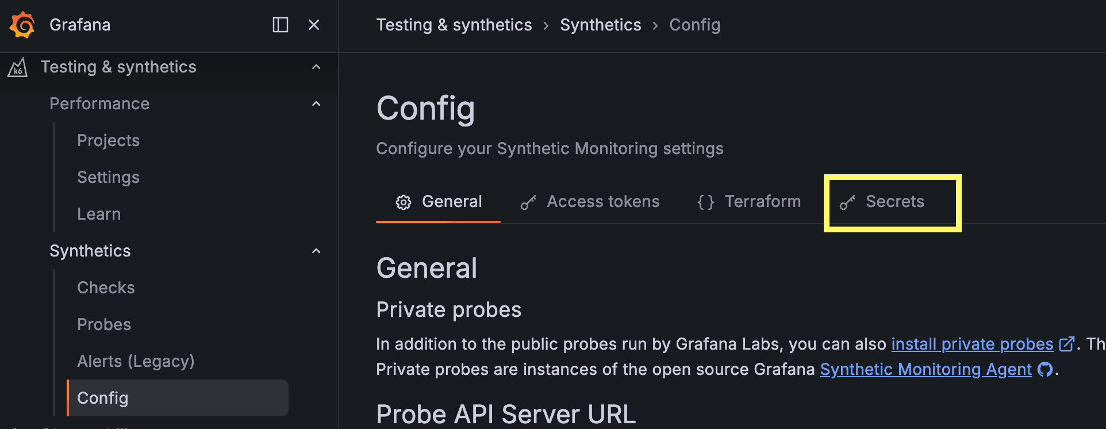Click Synthetics breadcrumb link
The image size is (1106, 429).
point(601,25)
